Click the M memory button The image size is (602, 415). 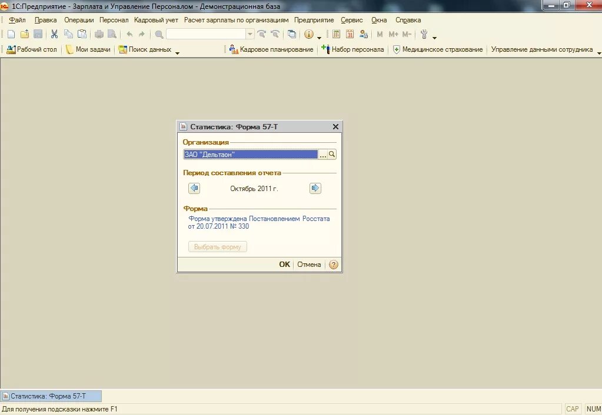tap(380, 34)
